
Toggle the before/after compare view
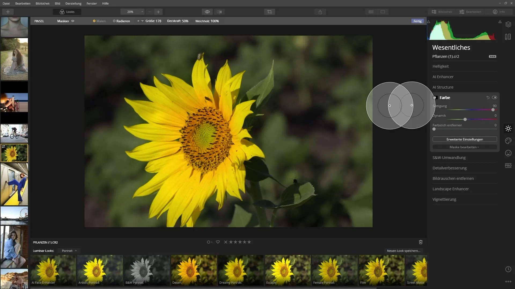pyautogui.click(x=219, y=12)
